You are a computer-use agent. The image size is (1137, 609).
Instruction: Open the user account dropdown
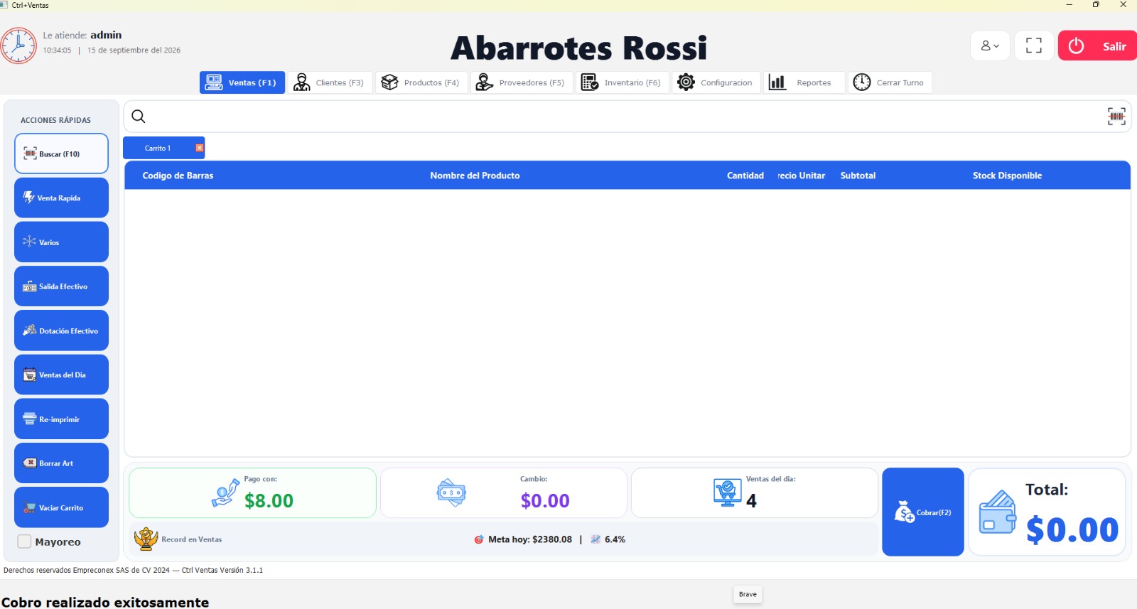(990, 46)
